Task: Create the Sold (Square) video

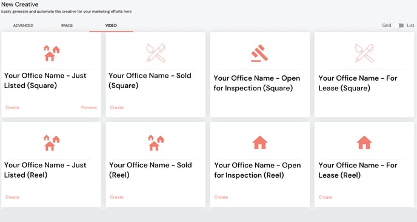Action: (117, 107)
